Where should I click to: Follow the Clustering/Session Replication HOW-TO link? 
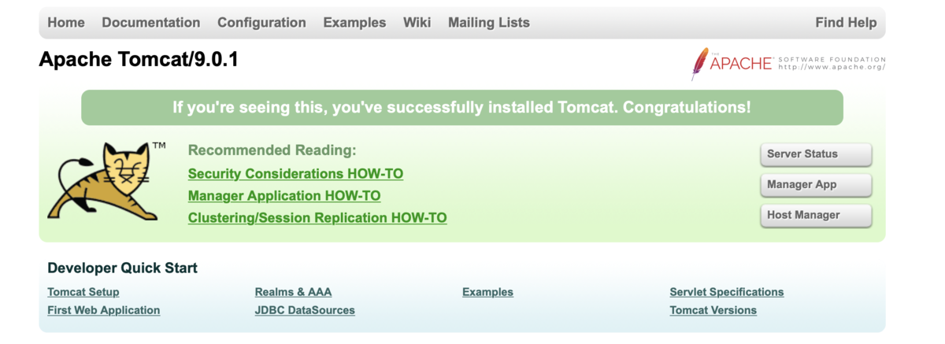click(x=317, y=218)
